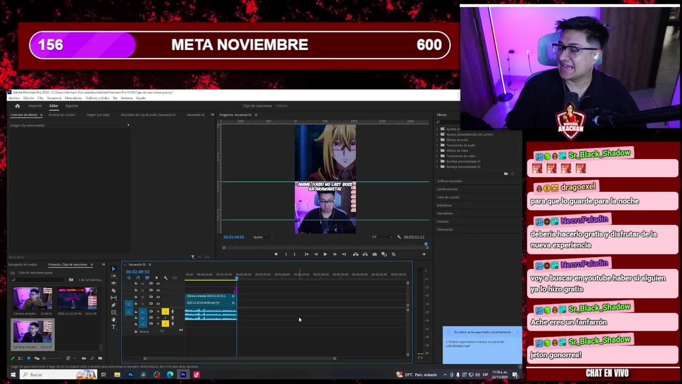Play the sequence in the Program monitor
The image size is (682, 384).
(325, 254)
